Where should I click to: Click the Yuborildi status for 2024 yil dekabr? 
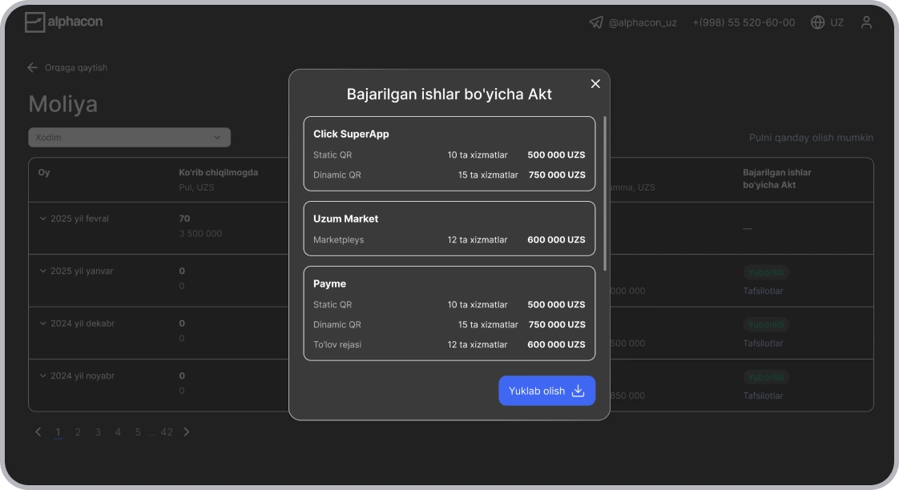(766, 324)
